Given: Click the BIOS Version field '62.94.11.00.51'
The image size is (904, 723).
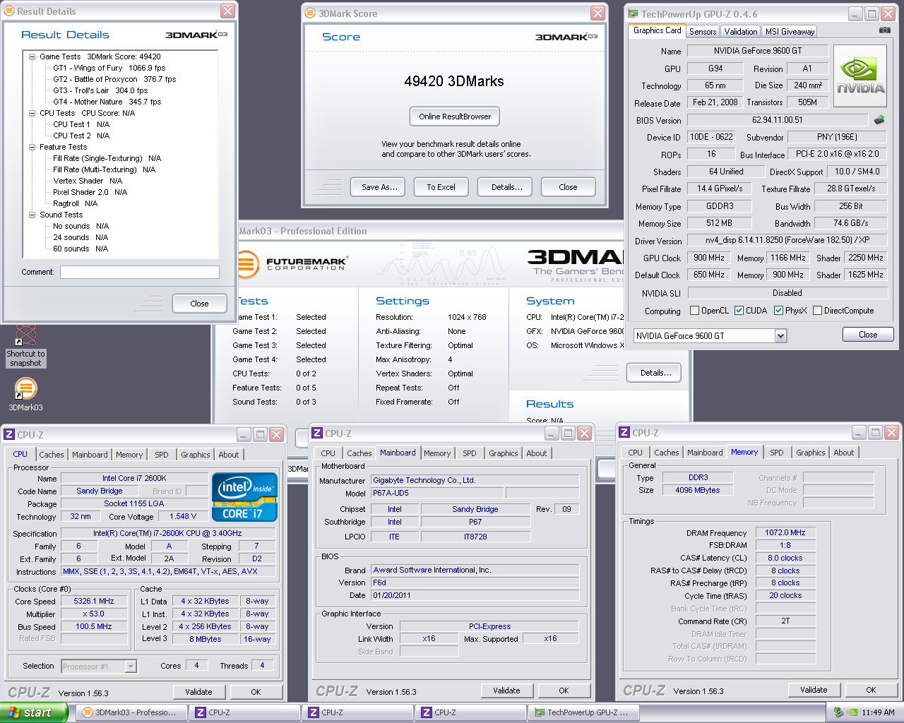Looking at the screenshot, I should (777, 120).
